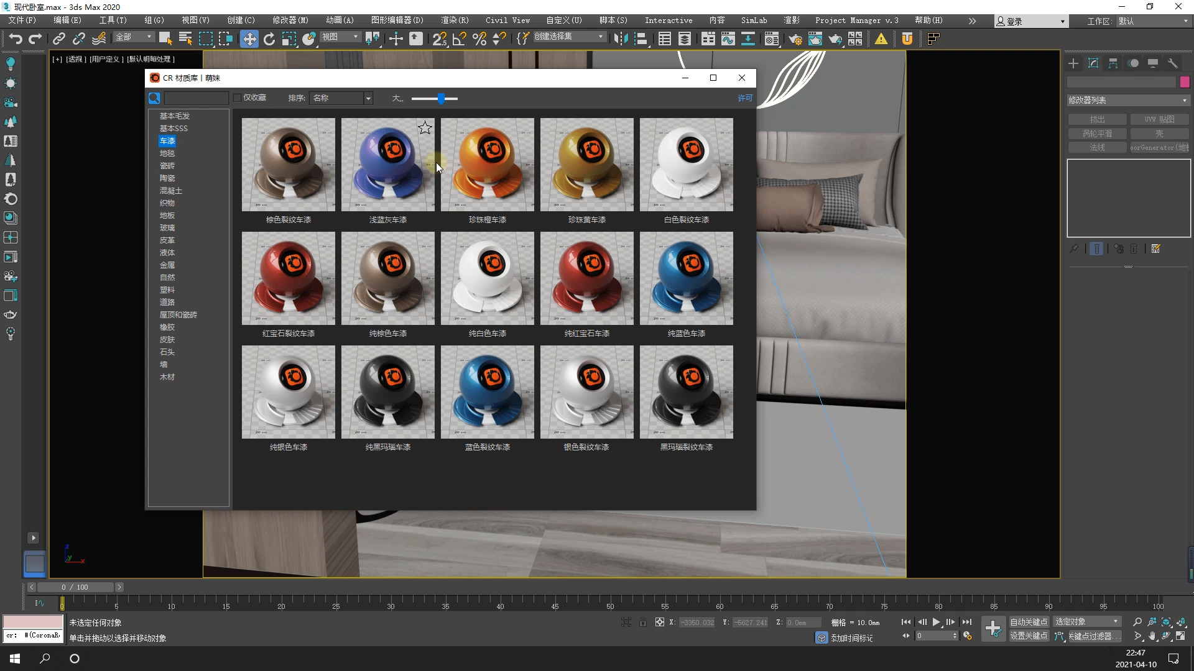Click the Select by Name icon
Viewport: 1194px width, 671px height.
pyautogui.click(x=185, y=39)
